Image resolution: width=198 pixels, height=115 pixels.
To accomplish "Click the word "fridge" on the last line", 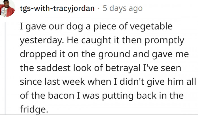I will pos(32,109).
